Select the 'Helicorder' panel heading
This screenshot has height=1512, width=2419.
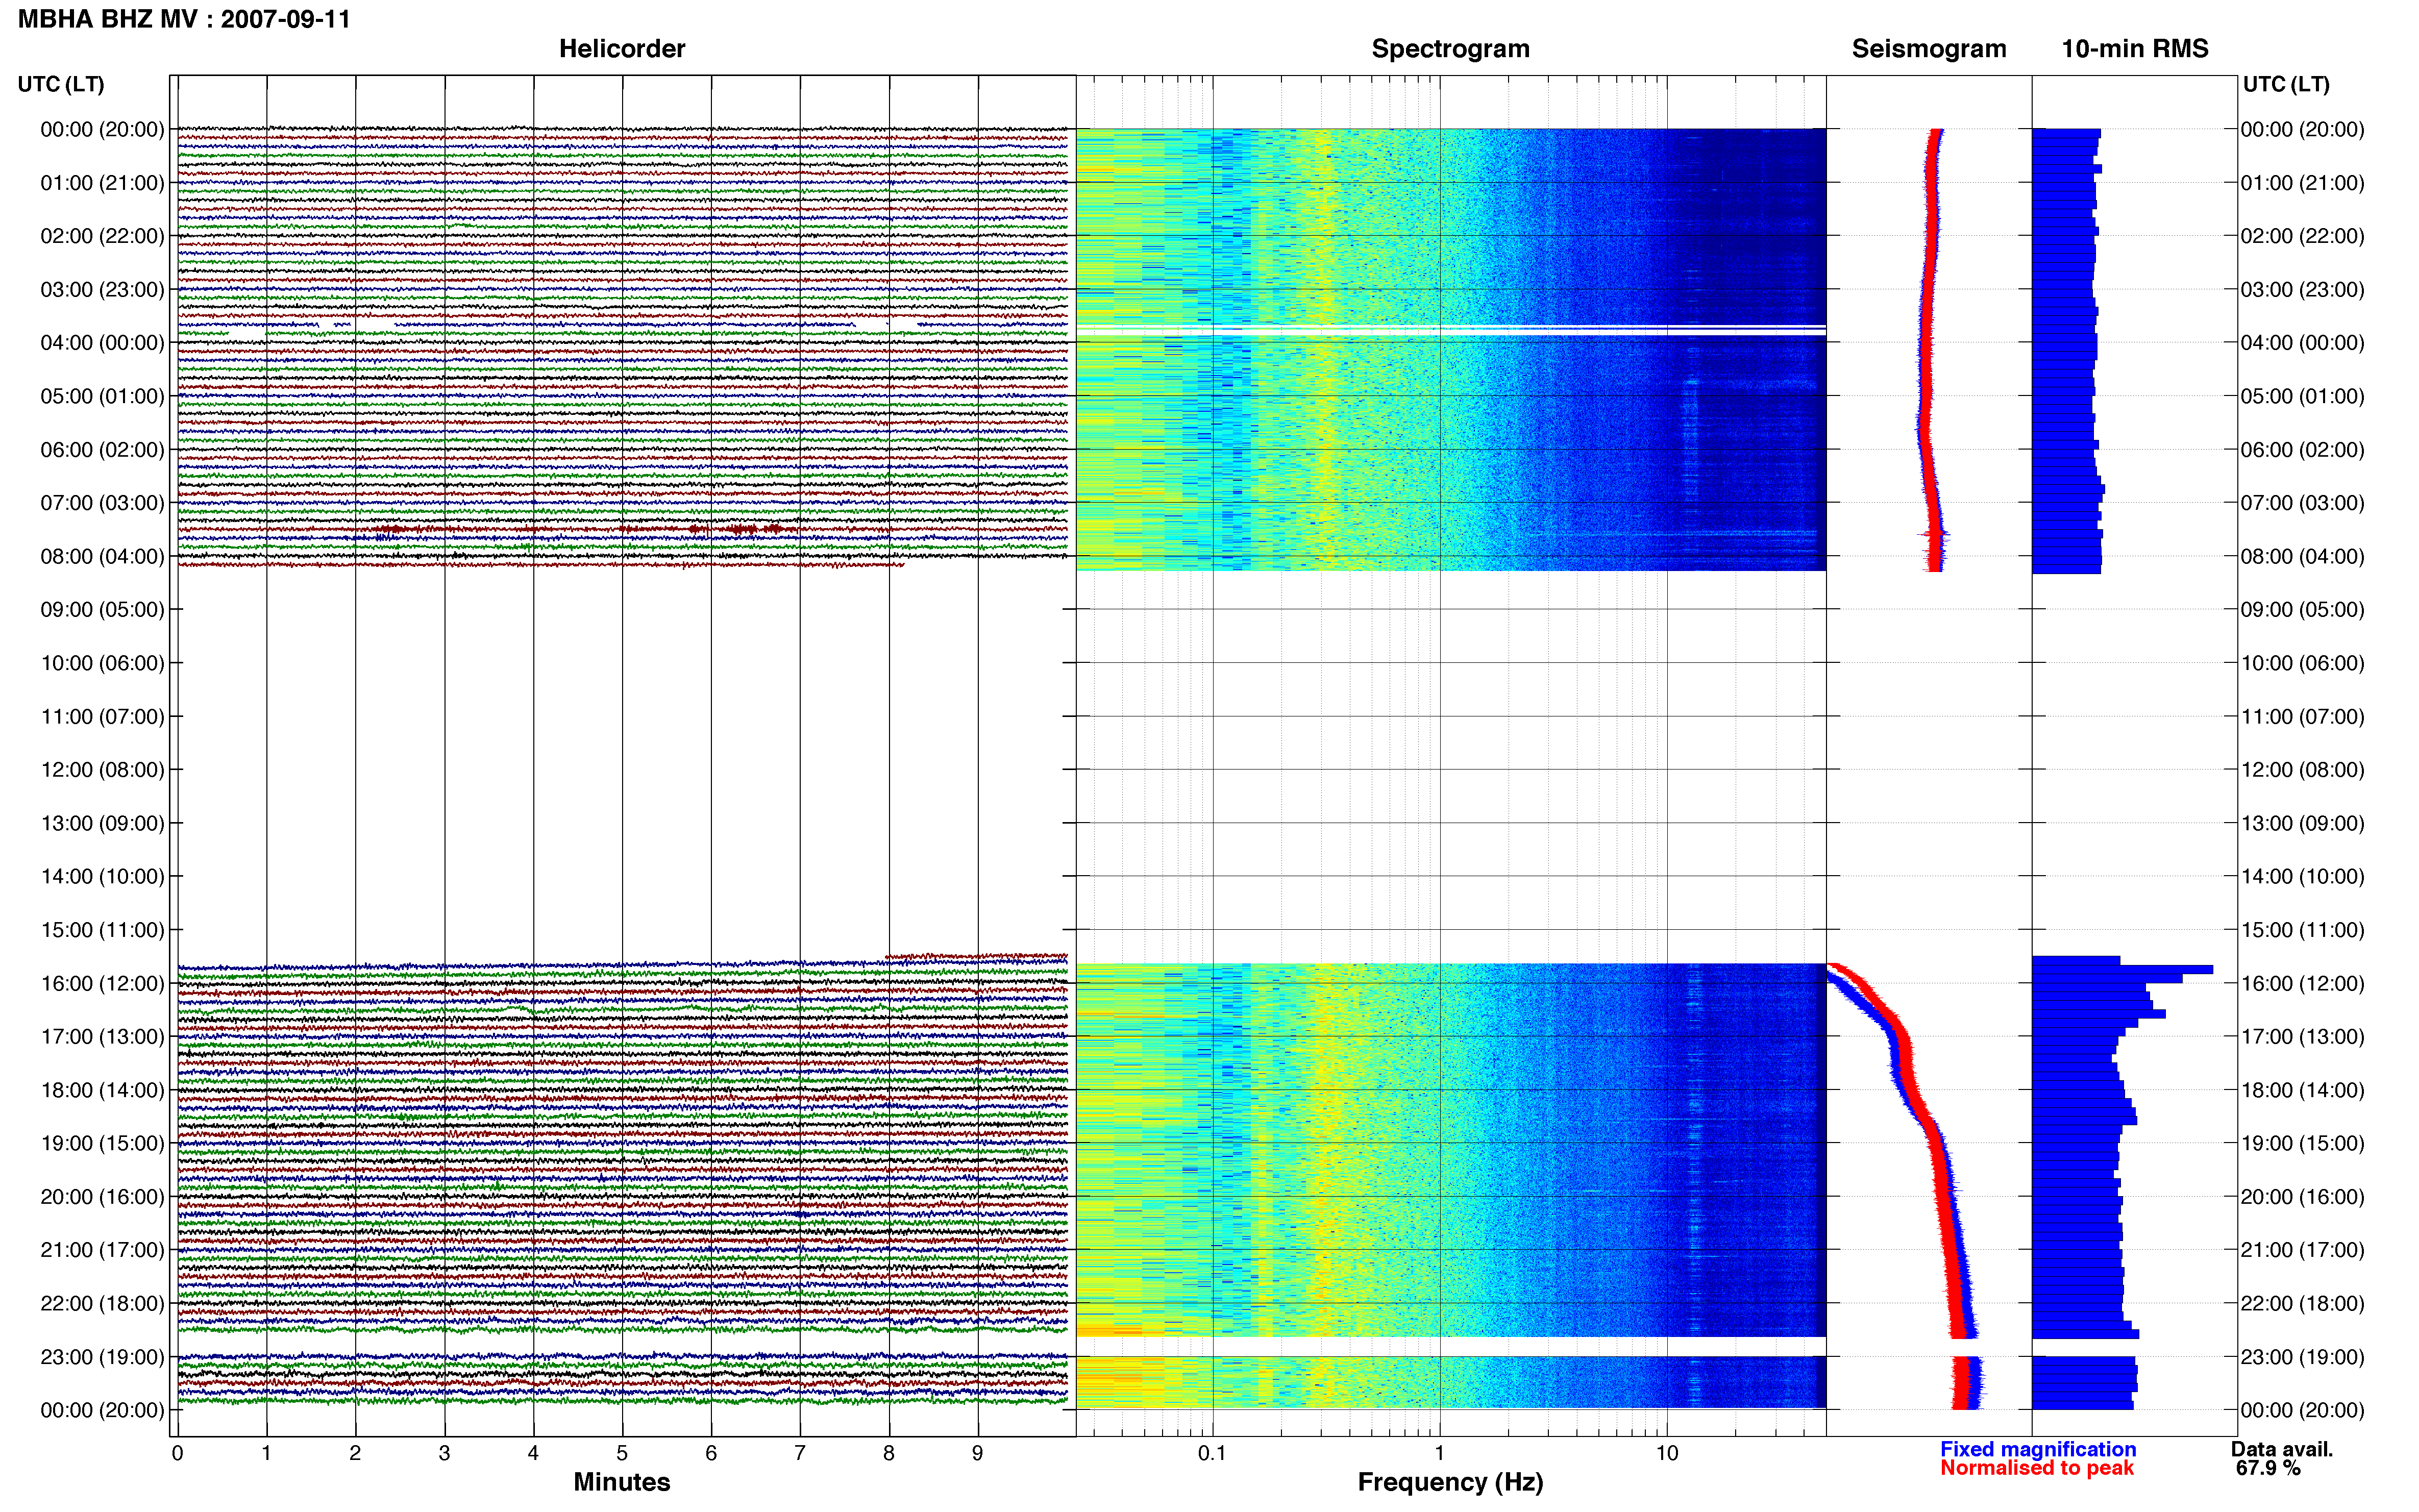coord(622,49)
